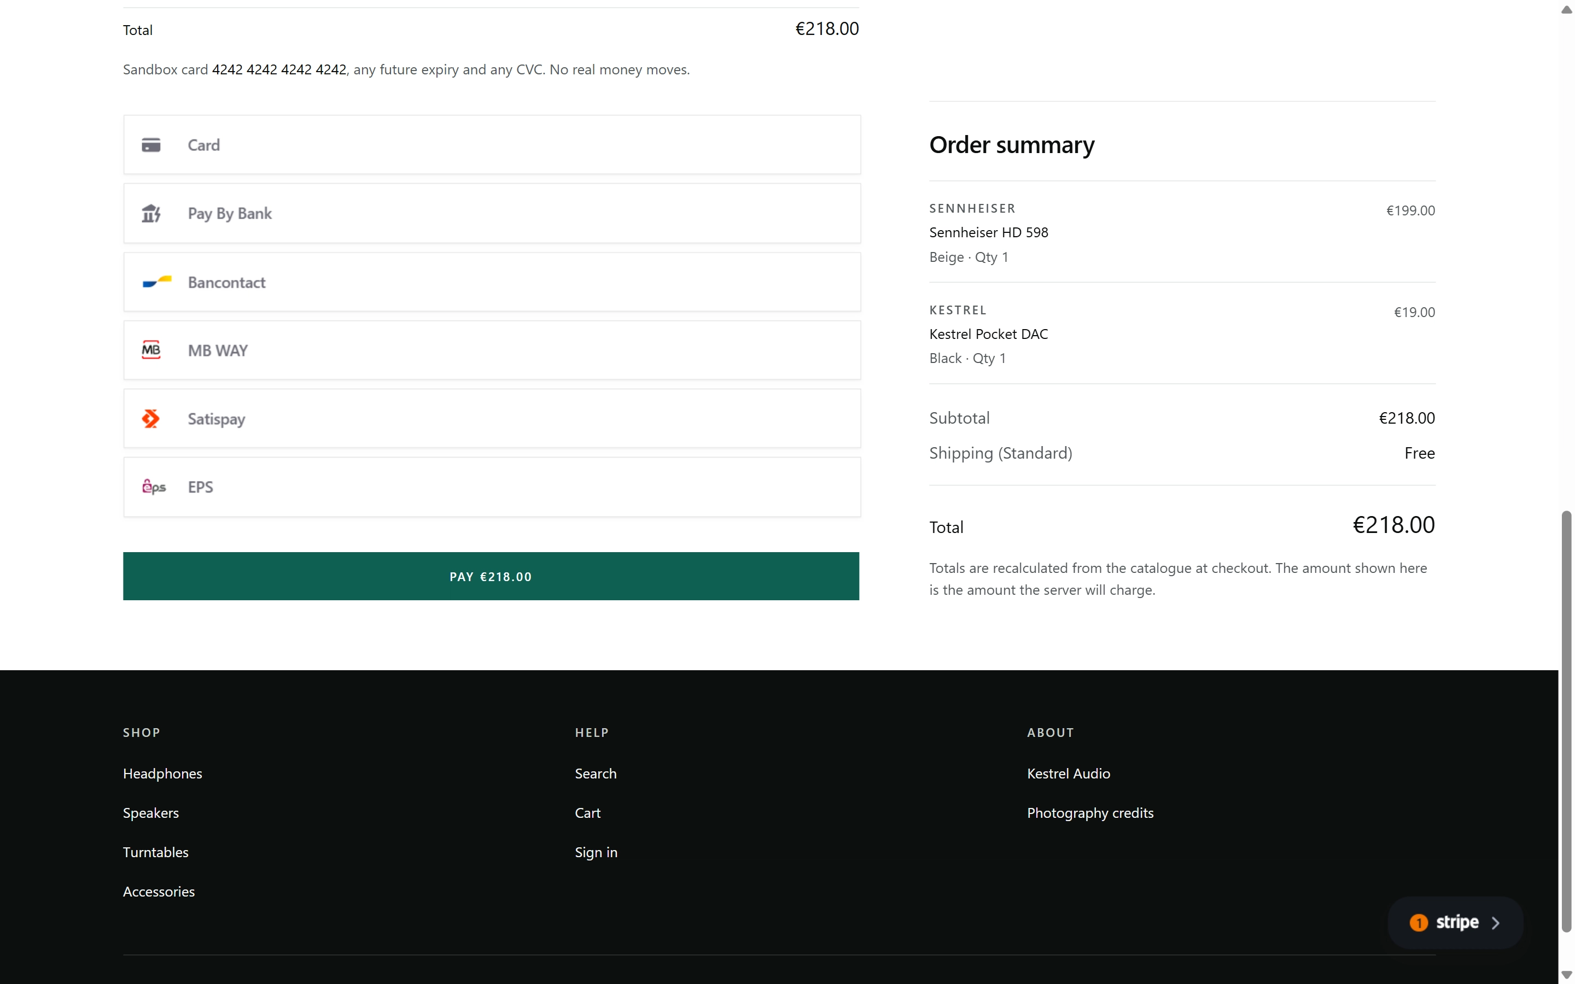
Task: Click the Sign in link
Action: pyautogui.click(x=596, y=852)
